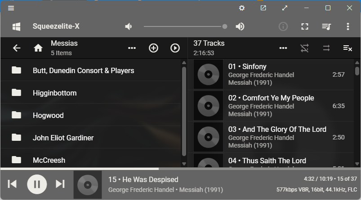The image size is (361, 200).
Task: Switch to fullscreen now-playing view icon
Action: (305, 26)
